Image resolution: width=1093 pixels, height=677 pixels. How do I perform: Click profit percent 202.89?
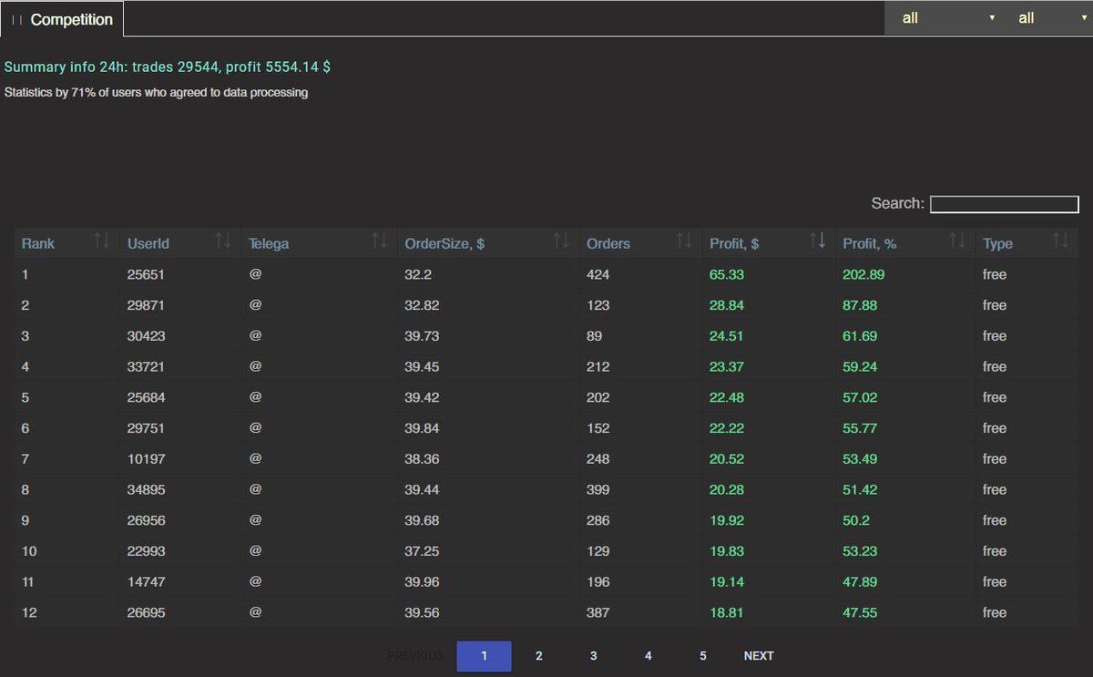point(863,274)
